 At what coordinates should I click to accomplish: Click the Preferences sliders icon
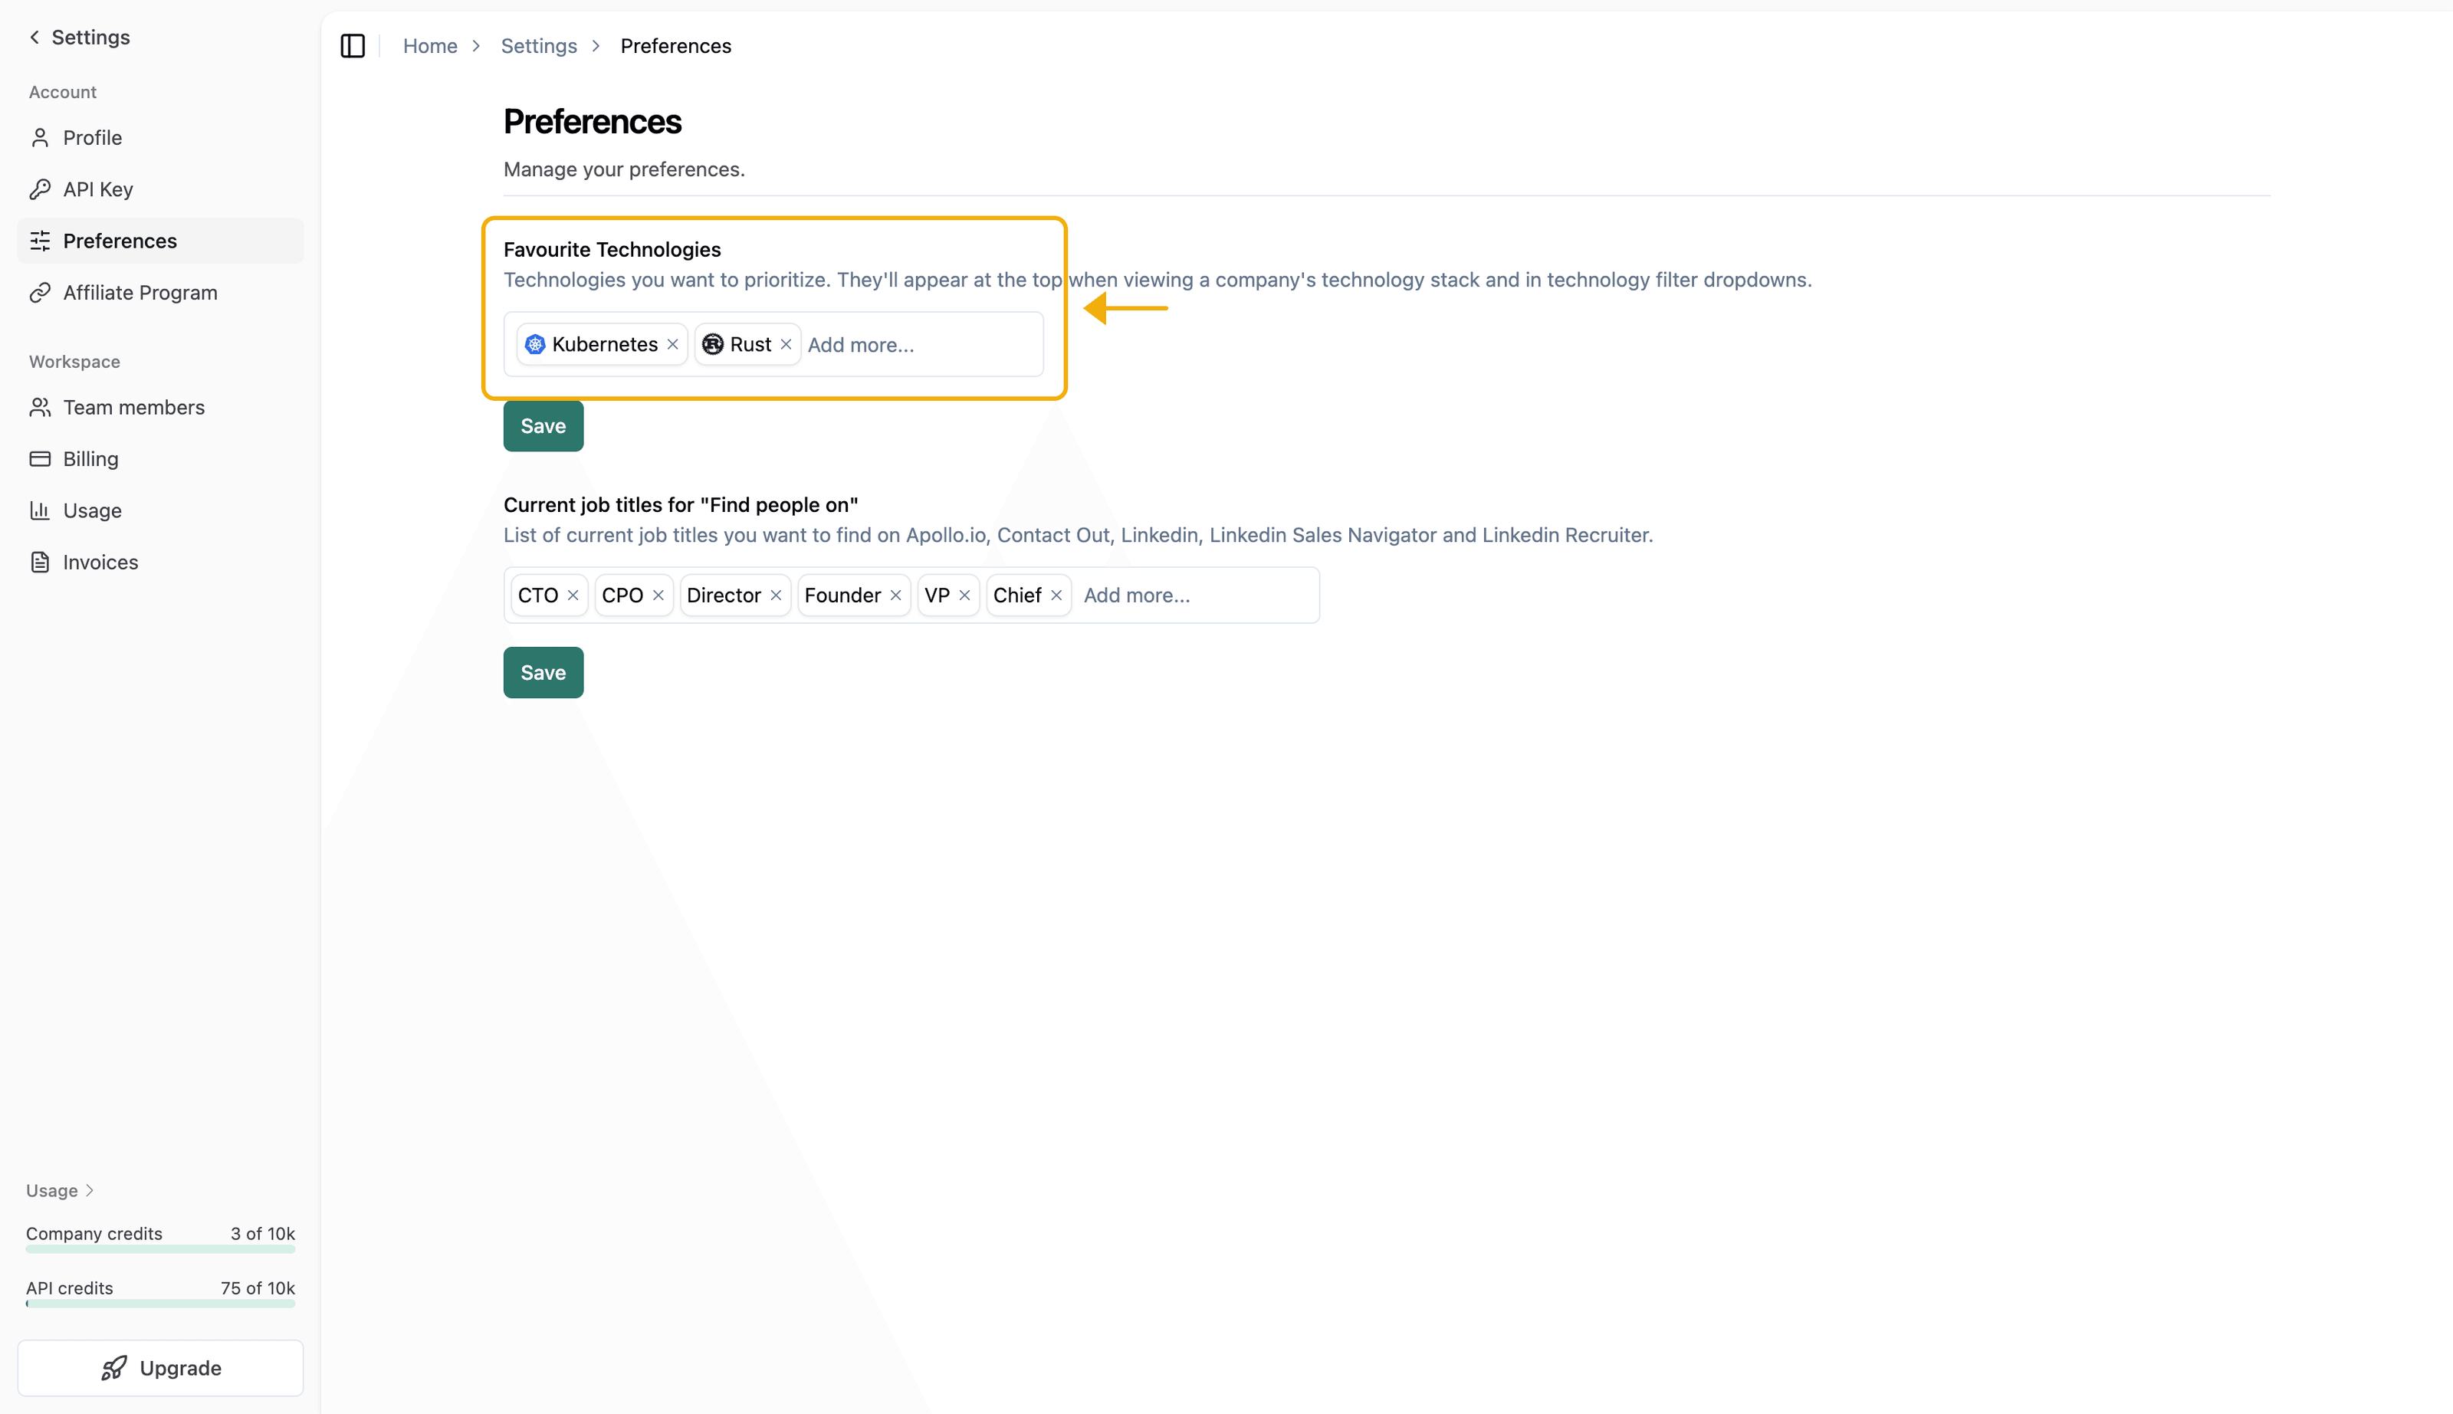click(40, 241)
